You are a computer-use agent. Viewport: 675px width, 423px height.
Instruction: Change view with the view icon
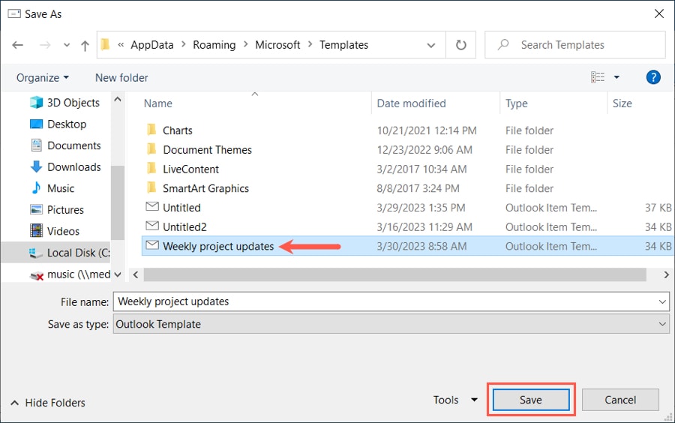(598, 77)
